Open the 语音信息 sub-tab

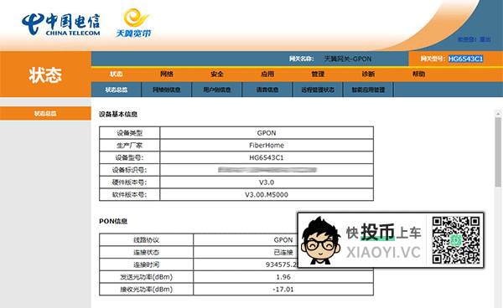[x=267, y=90]
